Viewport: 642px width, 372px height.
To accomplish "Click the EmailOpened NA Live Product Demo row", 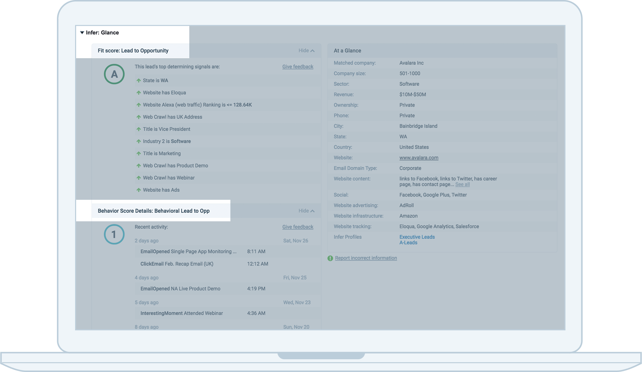I will (227, 289).
